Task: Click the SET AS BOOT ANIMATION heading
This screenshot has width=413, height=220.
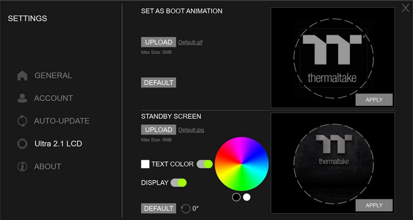Action: [x=182, y=11]
